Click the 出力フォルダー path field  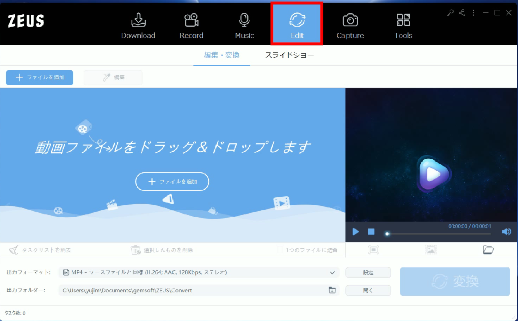(192, 290)
